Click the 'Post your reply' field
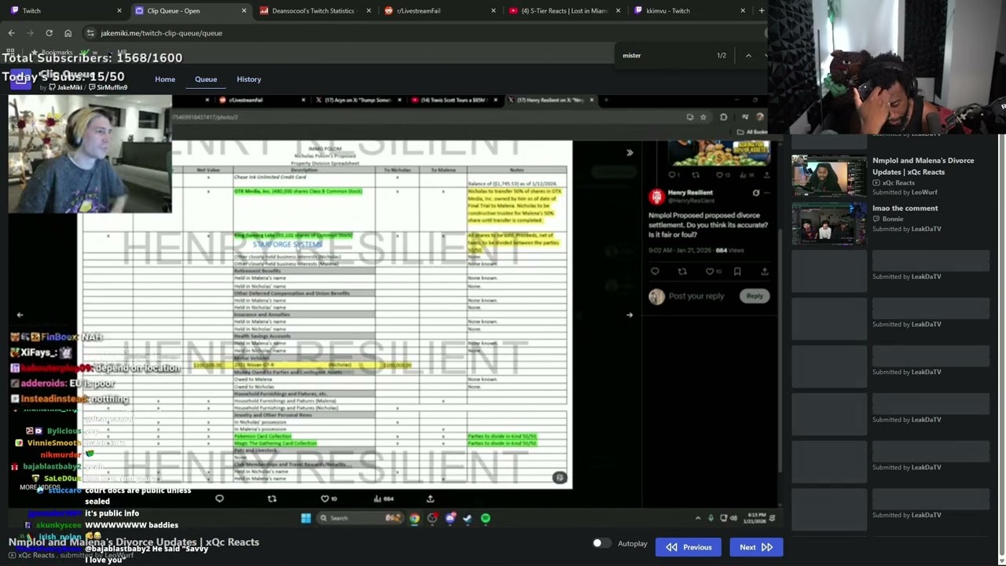 click(696, 296)
